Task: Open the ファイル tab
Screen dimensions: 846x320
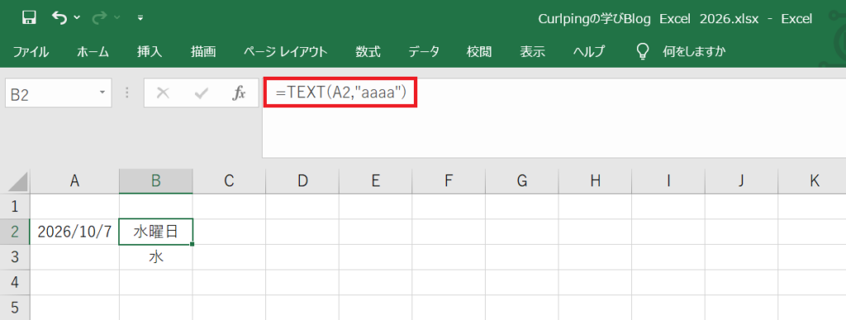Action: click(x=31, y=52)
